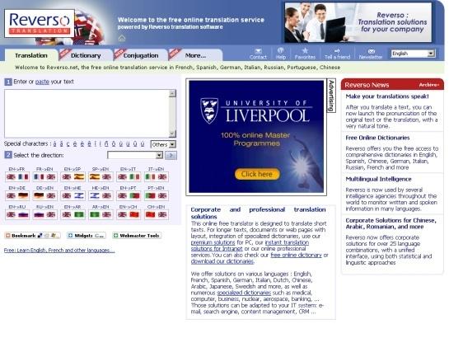Click Corporate and professional translation solutions heading
This screenshot has width=449, height=338.
point(258,214)
